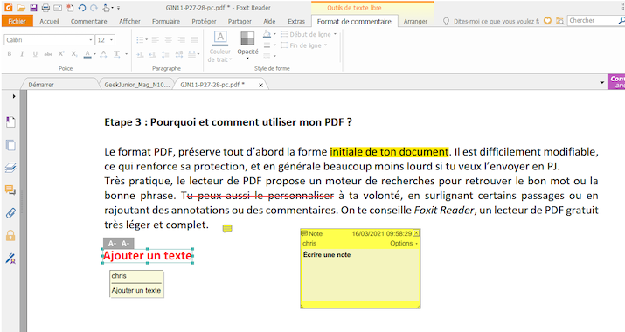Image resolution: width=625 pixels, height=332 pixels.
Task: Click the font color A swatch
Action: [87, 54]
